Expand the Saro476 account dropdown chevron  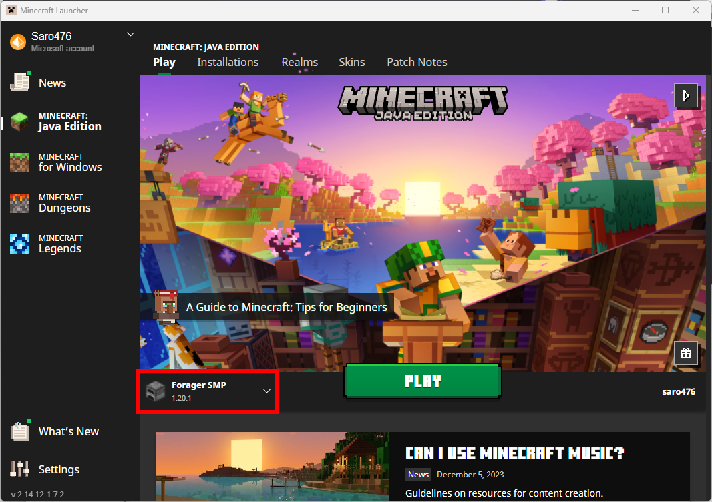point(130,35)
